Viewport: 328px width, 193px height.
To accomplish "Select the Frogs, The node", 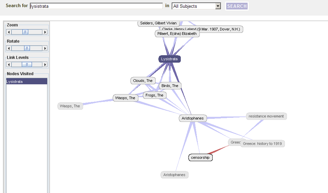I will pos(154,95).
